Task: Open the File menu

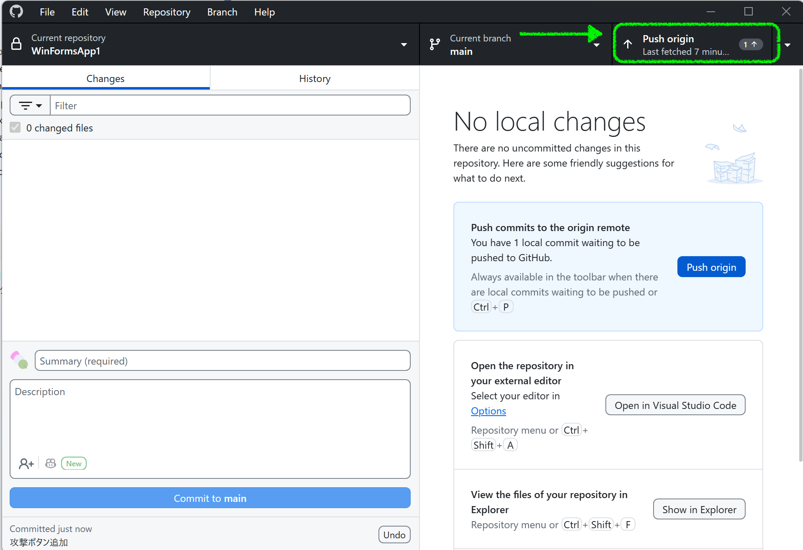Action: (x=47, y=12)
